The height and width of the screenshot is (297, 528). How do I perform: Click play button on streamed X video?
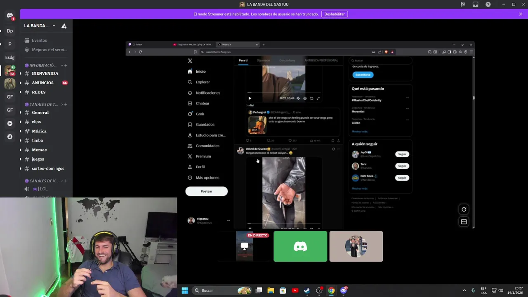tap(250, 98)
